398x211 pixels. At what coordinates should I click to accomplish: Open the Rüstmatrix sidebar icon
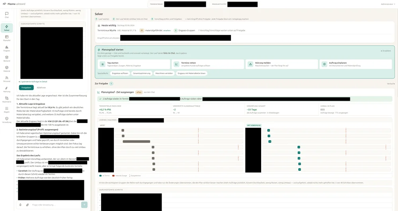pos(7,100)
